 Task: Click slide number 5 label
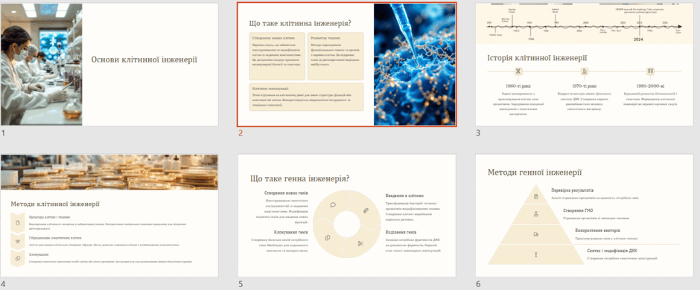point(241,284)
